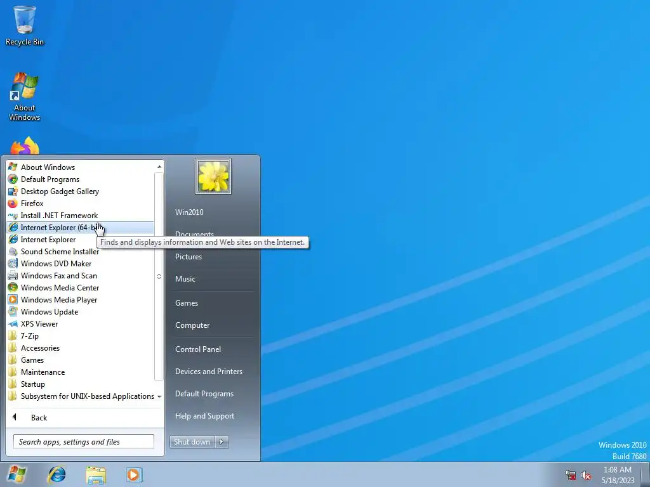
Task: Open Win2010 user folder
Action: coord(189,212)
